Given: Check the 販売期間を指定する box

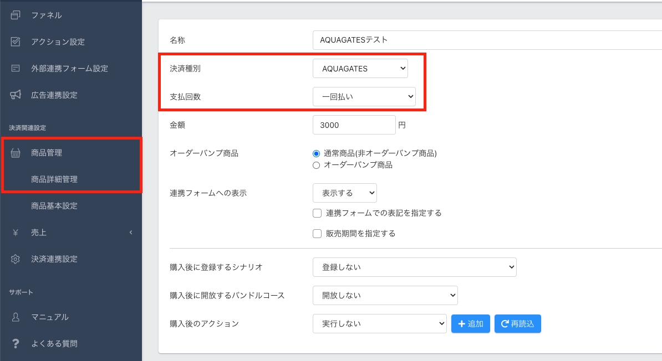Looking at the screenshot, I should 317,234.
